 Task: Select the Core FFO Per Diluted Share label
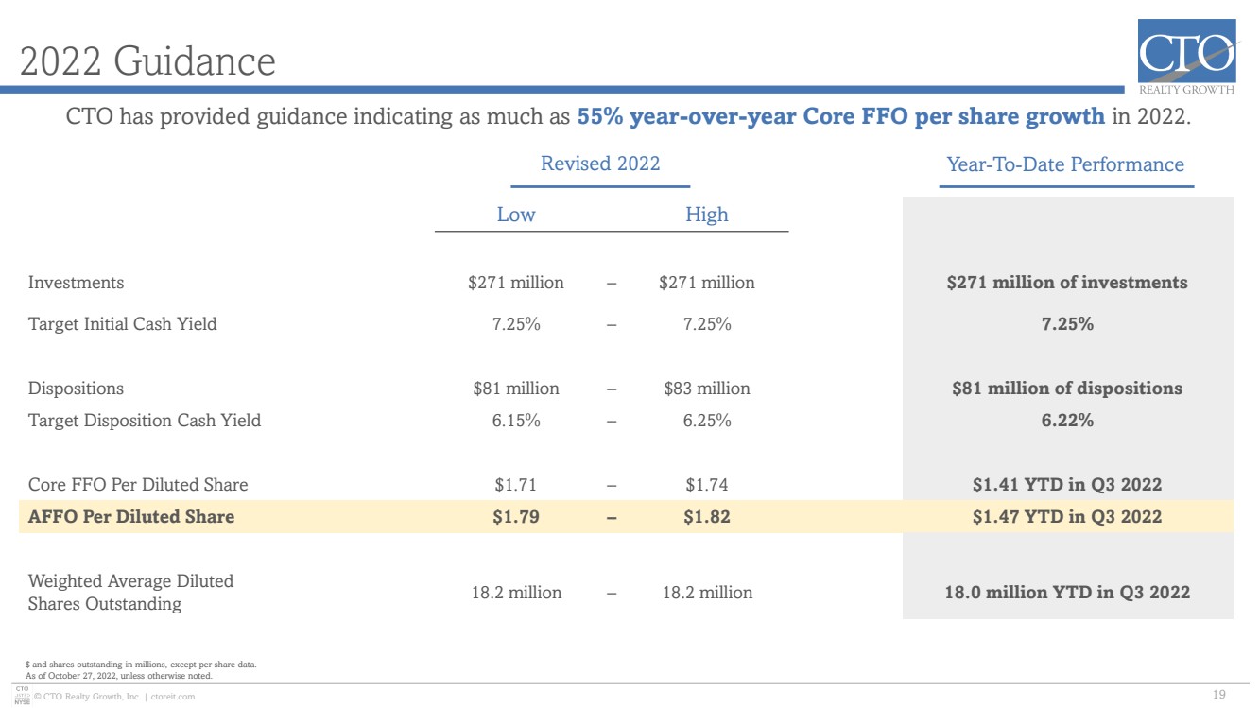[x=138, y=485]
